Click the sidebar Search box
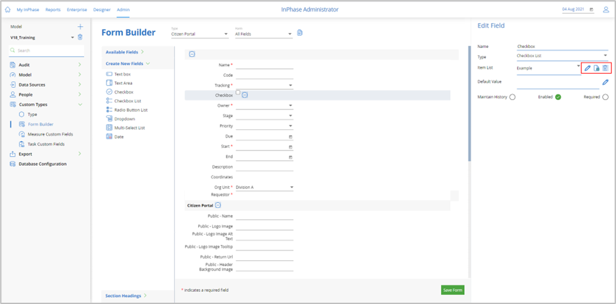This screenshot has width=616, height=304. 46,51
